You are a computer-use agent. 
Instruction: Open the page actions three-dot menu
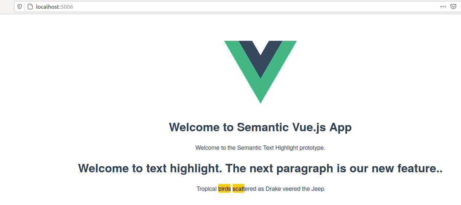tap(443, 7)
